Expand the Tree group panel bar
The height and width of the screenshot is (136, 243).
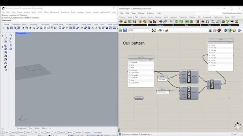click(x=230, y=25)
